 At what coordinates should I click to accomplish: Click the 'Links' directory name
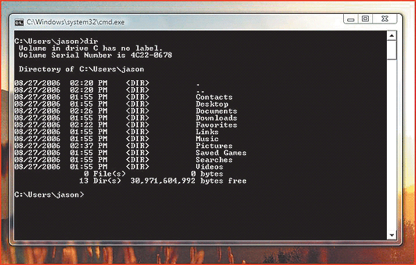(x=207, y=132)
